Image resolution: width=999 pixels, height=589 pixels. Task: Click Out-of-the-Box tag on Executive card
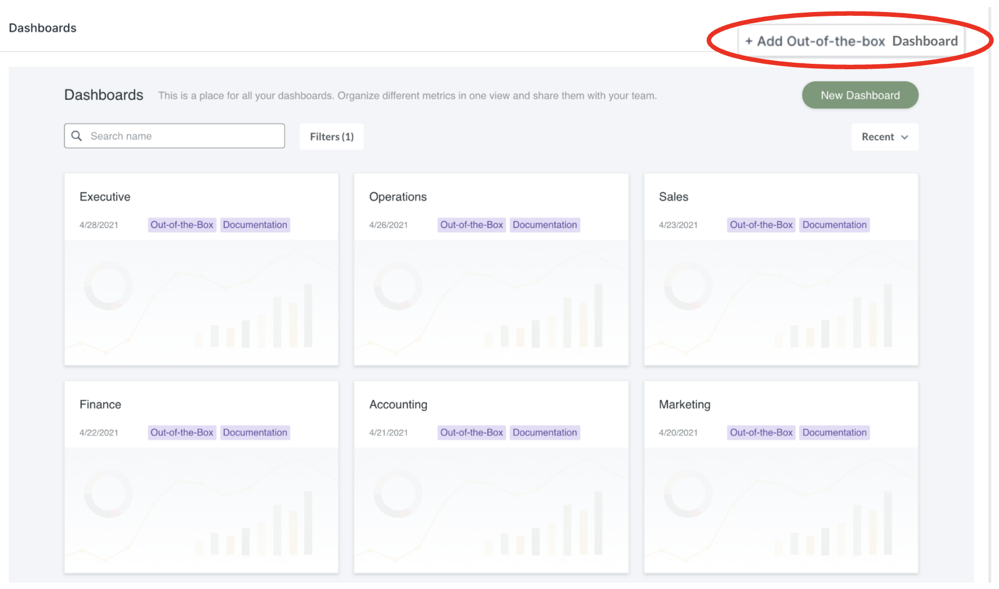pos(182,225)
